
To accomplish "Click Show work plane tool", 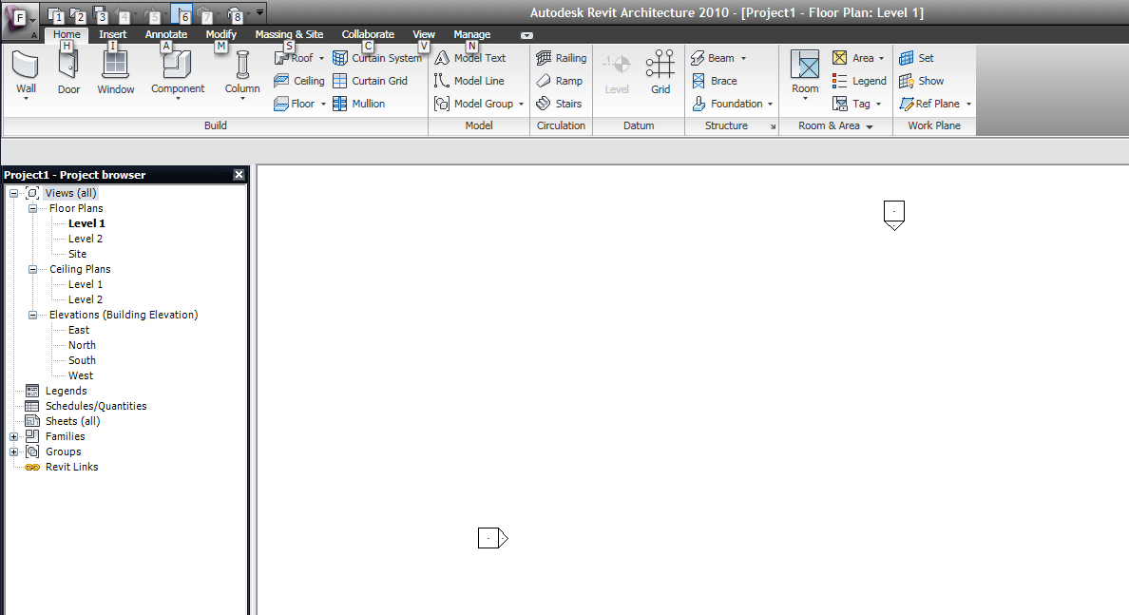I will (x=922, y=81).
